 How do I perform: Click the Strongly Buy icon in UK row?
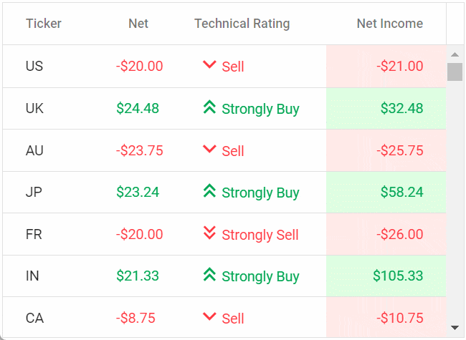click(x=209, y=107)
